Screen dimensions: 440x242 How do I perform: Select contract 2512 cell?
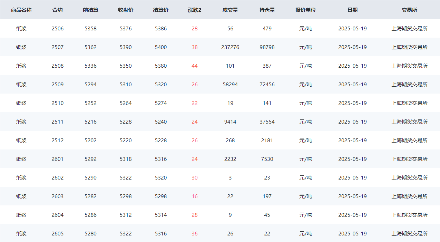tap(58, 141)
